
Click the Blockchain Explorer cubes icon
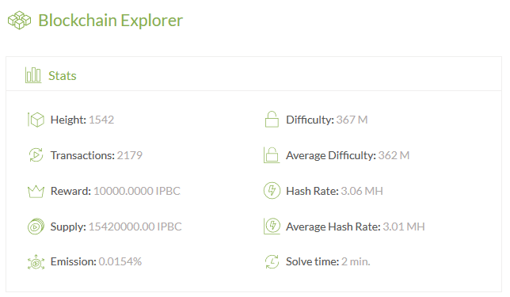point(20,20)
